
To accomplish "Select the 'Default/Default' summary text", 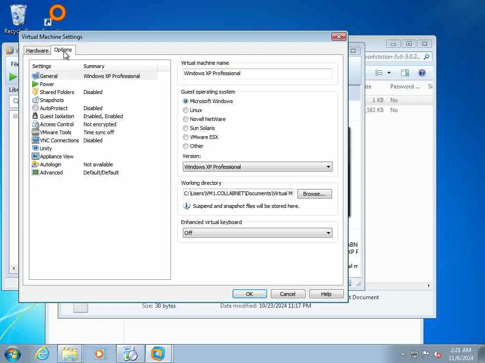I will coord(101,172).
